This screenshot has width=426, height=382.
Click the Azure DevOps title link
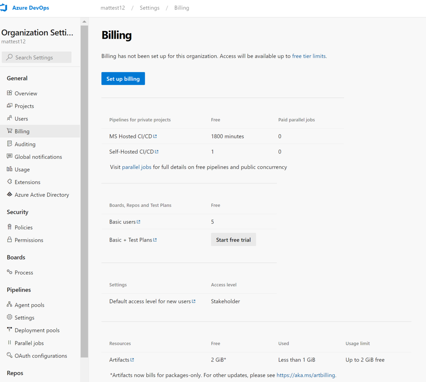click(31, 8)
